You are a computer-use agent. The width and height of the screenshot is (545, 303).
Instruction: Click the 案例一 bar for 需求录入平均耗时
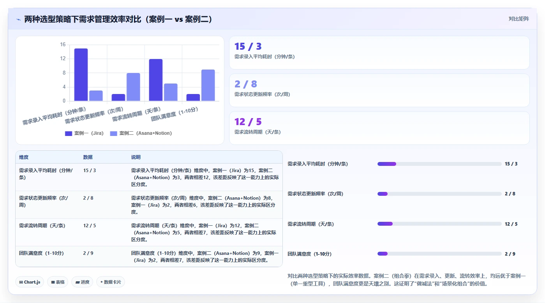coord(81,75)
